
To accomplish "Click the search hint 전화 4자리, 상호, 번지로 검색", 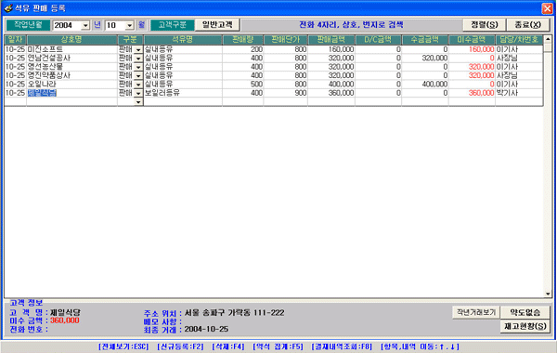I will (x=351, y=24).
